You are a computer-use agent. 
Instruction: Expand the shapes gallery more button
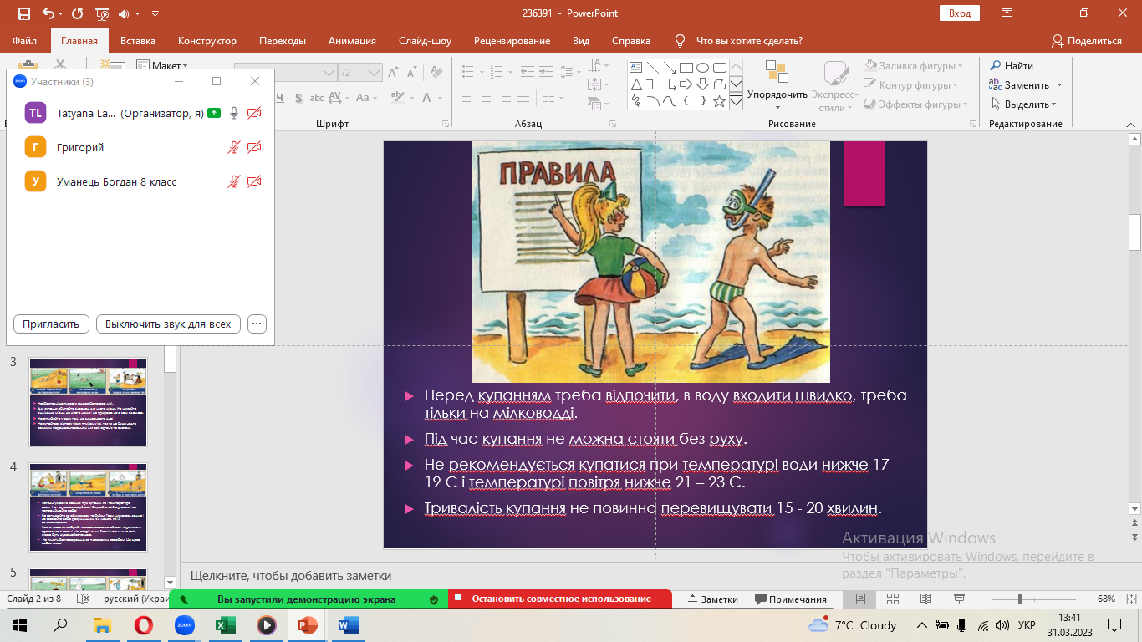coord(736,102)
